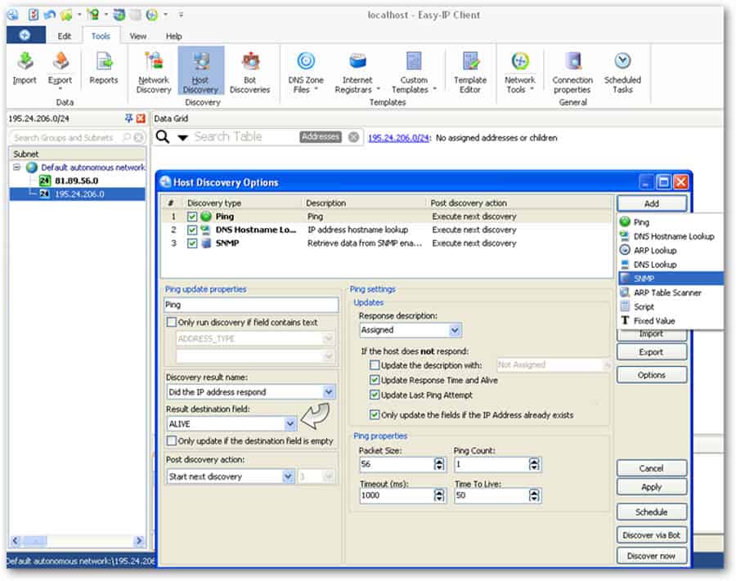The width and height of the screenshot is (736, 581).
Task: Adjust the Time To Live spinner
Action: pyautogui.click(x=534, y=496)
